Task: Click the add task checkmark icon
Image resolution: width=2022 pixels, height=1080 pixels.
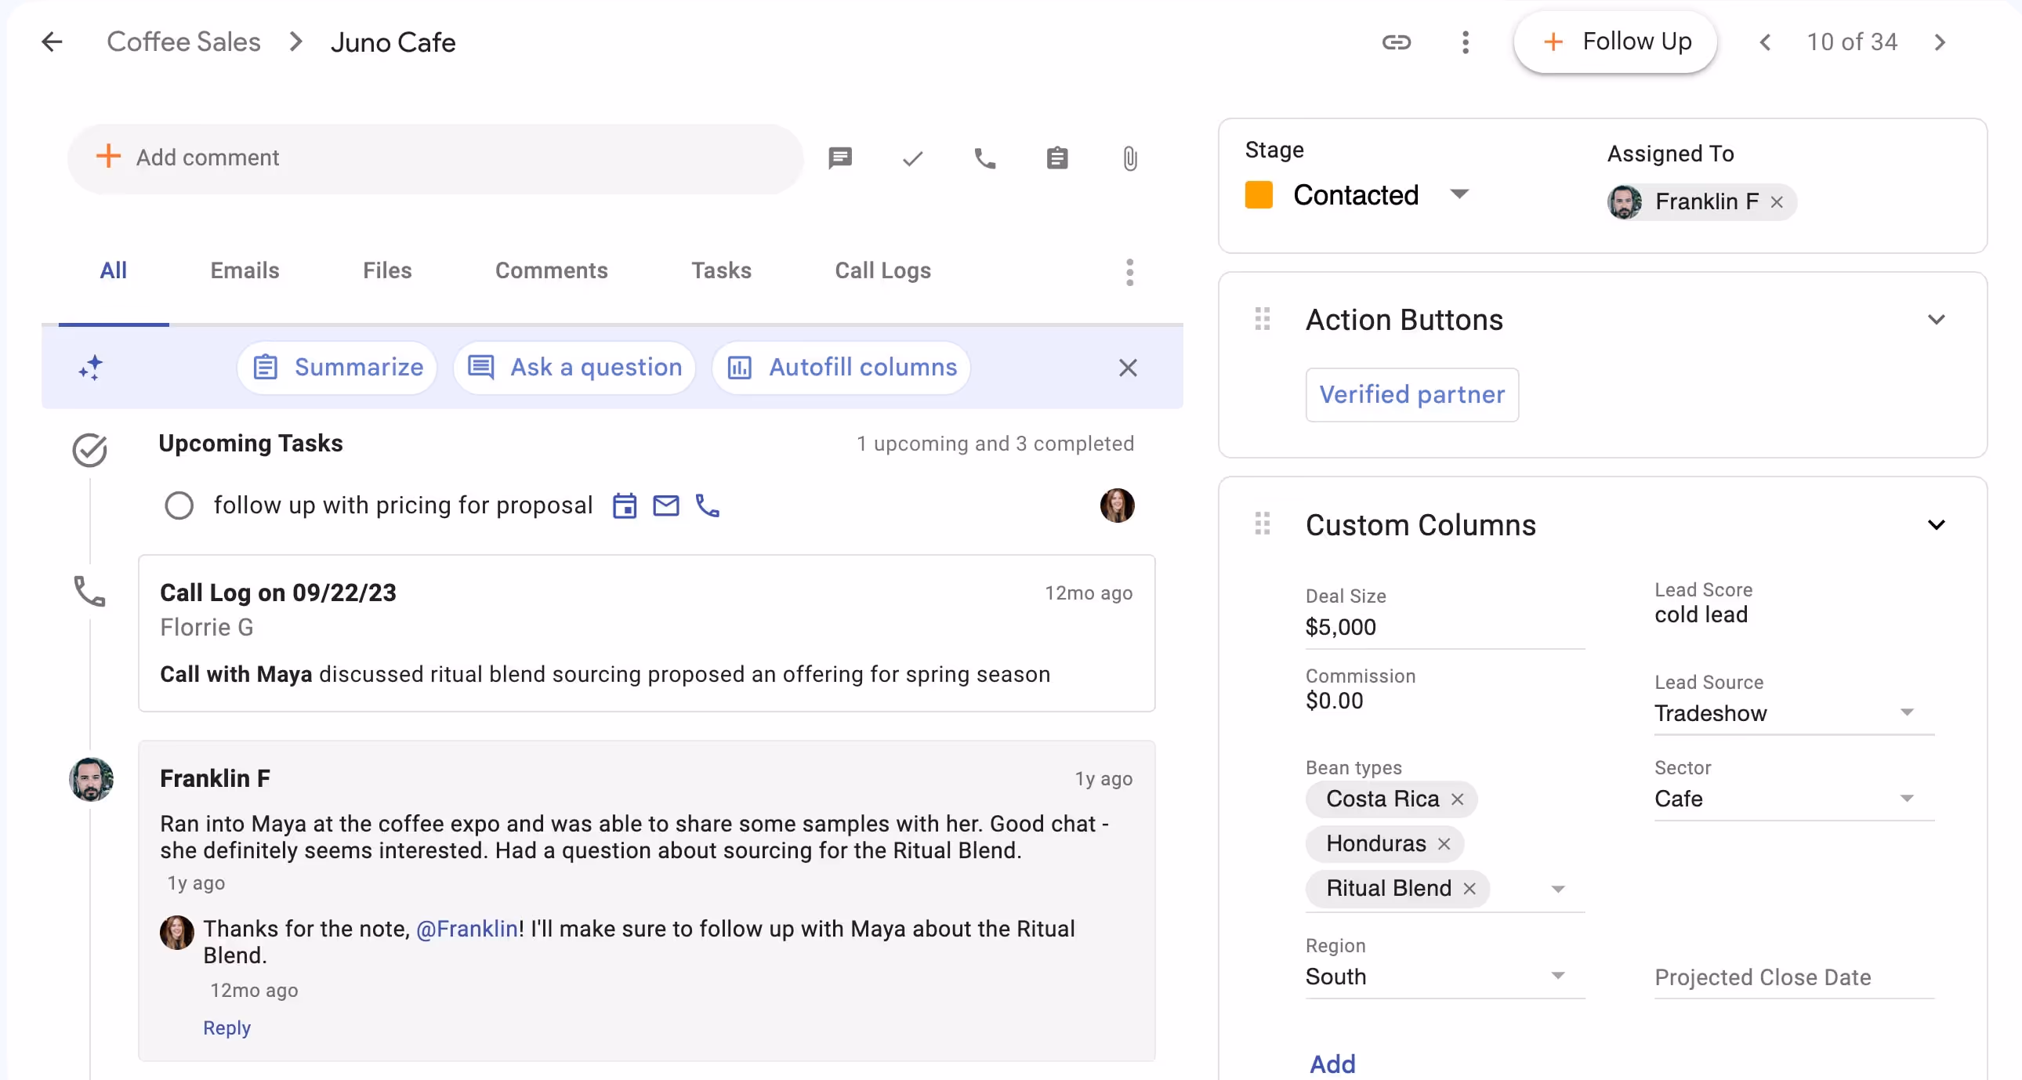Action: (x=912, y=158)
